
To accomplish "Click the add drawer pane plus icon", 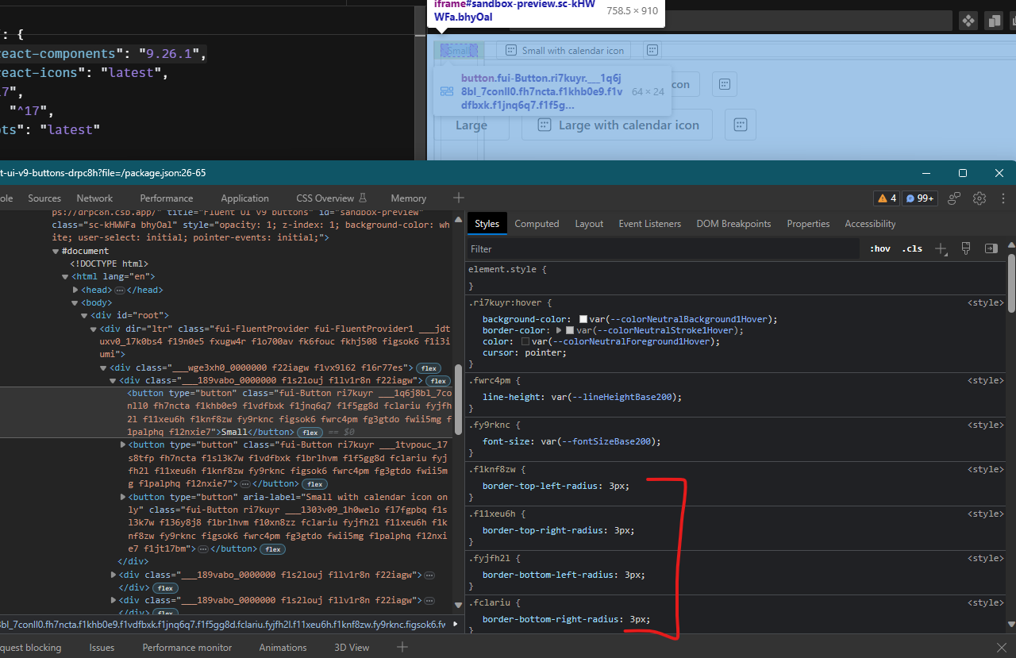I will [402, 648].
